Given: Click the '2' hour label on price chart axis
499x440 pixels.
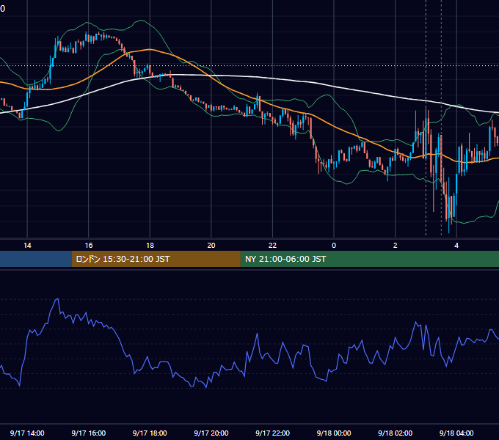Looking at the screenshot, I should pyautogui.click(x=396, y=246).
